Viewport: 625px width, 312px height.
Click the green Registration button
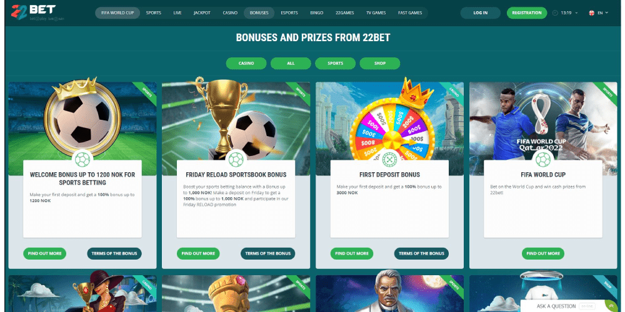527,12
